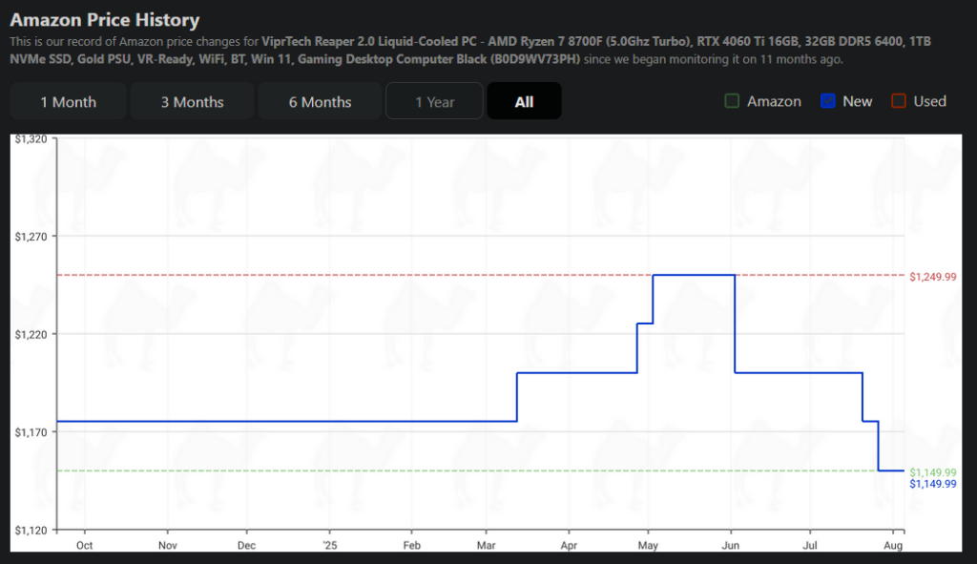Select the 1 Month range tab

[x=69, y=101]
